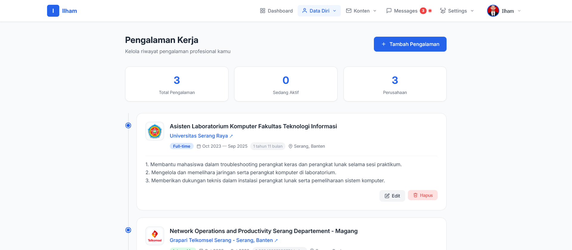572x250 pixels.
Task: Click the Hapus button for Asisten Laboratorium
Action: (x=422, y=195)
